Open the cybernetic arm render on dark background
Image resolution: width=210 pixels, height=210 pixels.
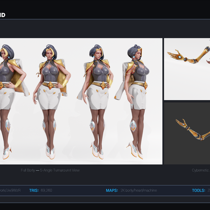point(187,133)
